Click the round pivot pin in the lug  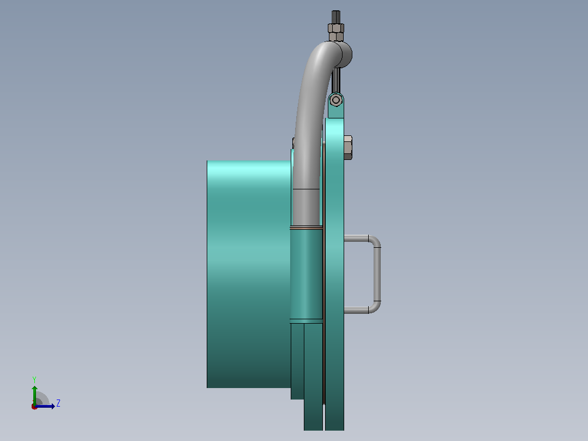pos(336,100)
